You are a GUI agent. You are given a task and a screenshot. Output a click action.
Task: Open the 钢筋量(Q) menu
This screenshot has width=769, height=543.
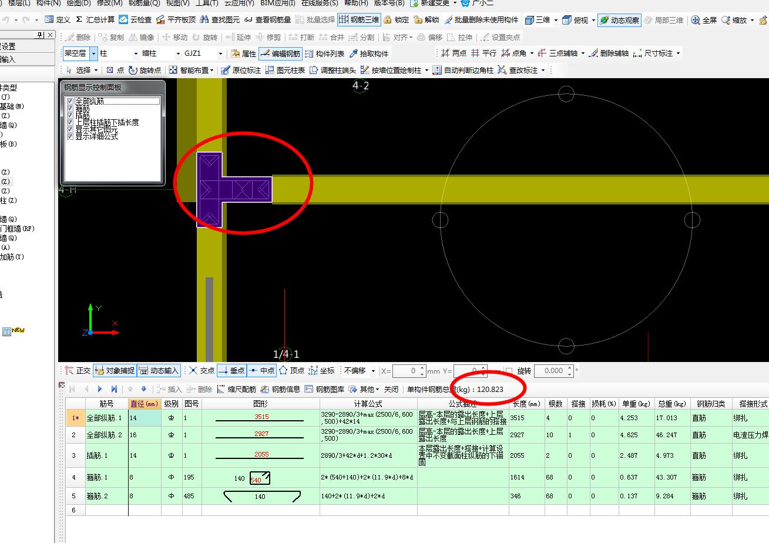click(x=144, y=3)
